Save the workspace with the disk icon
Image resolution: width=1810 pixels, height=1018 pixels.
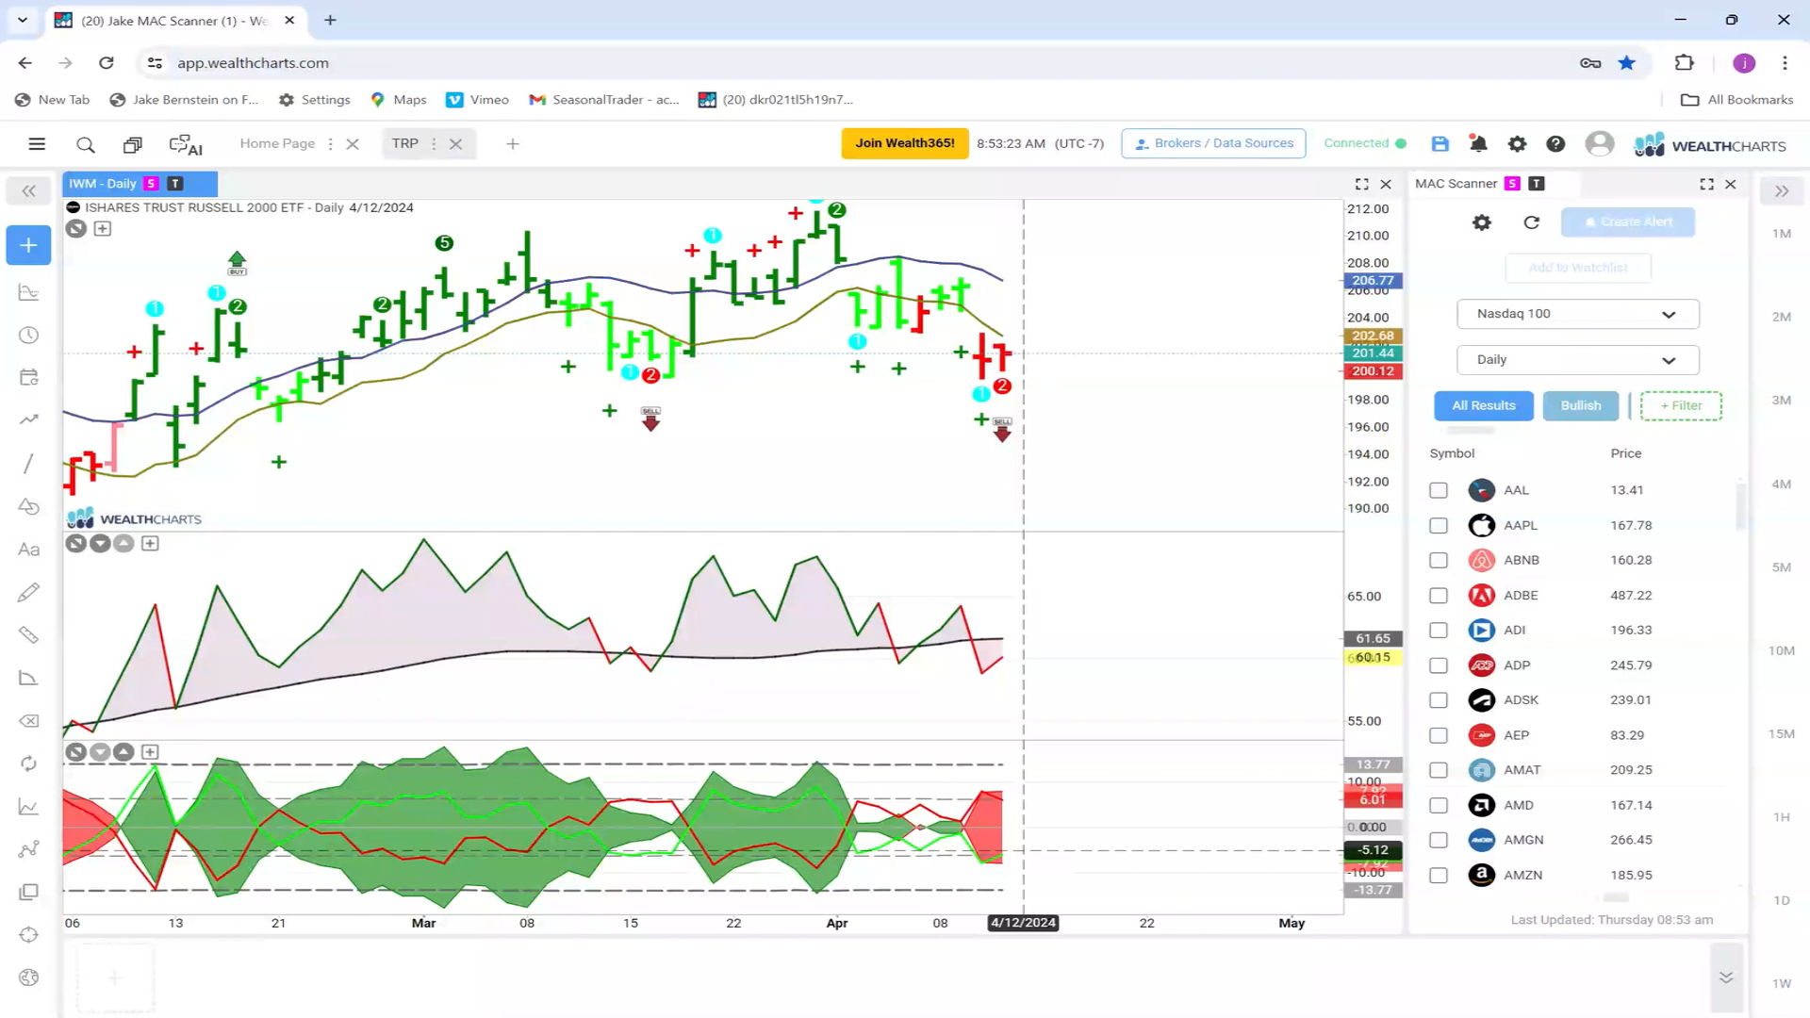1440,143
